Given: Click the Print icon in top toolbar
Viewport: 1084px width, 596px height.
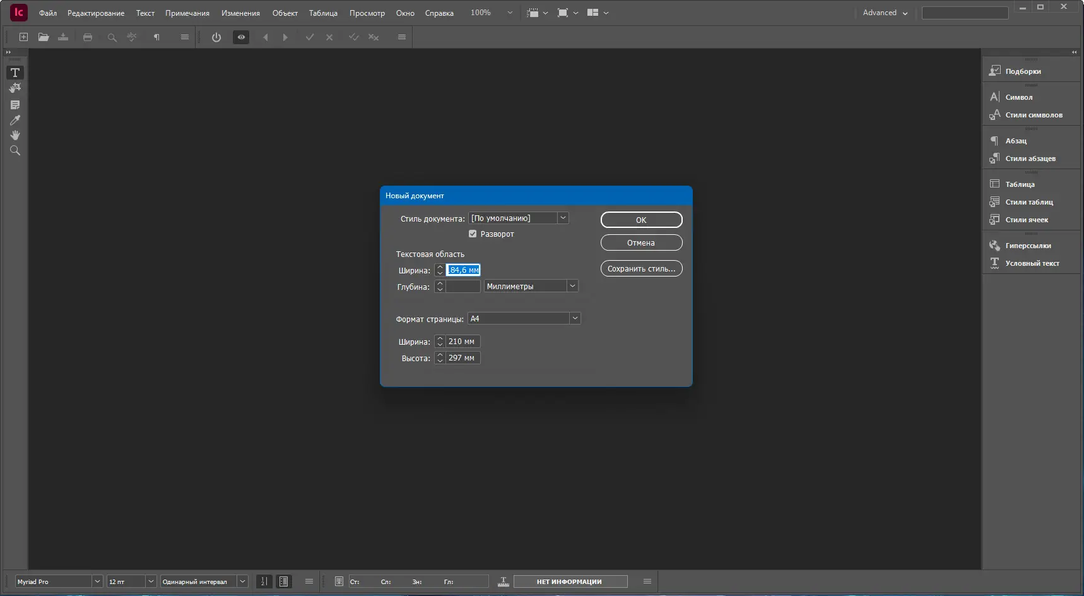Looking at the screenshot, I should click(88, 37).
